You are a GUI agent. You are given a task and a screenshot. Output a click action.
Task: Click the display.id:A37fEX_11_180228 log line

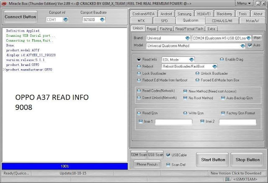point(31,55)
